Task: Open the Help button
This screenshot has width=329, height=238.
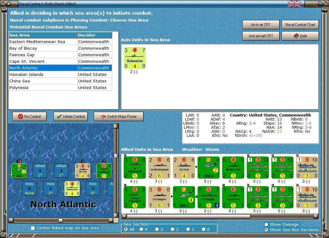Action: [300, 36]
